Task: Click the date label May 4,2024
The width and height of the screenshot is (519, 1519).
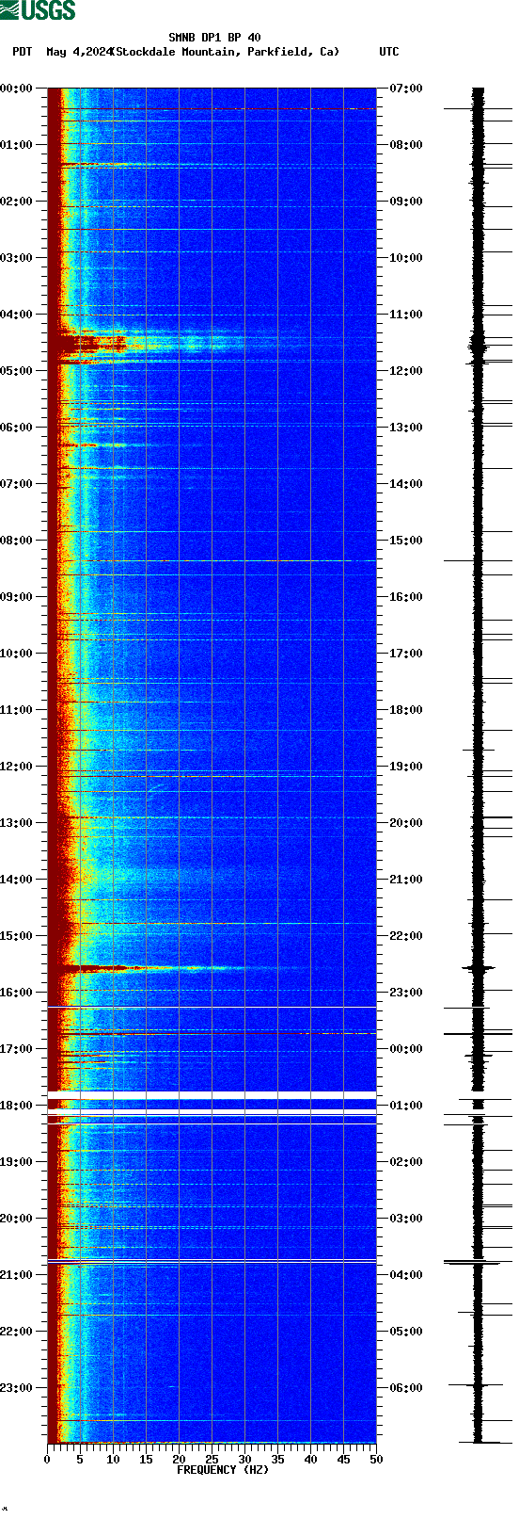Action: [x=79, y=52]
